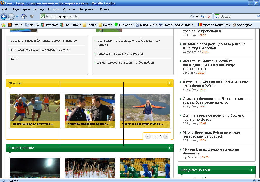Open news Двама от феновете на Левски наказани
260x182 pixels.
(x=217, y=101)
